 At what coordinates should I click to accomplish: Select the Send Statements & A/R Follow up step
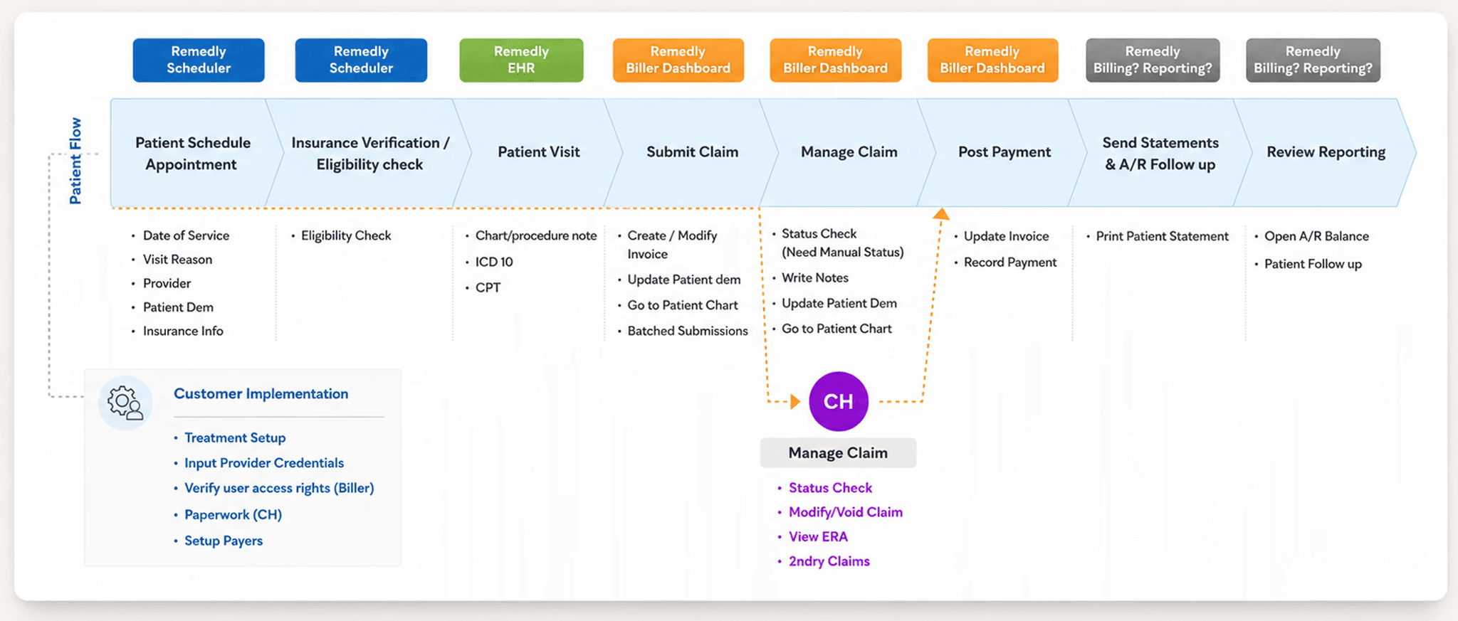tap(1160, 153)
